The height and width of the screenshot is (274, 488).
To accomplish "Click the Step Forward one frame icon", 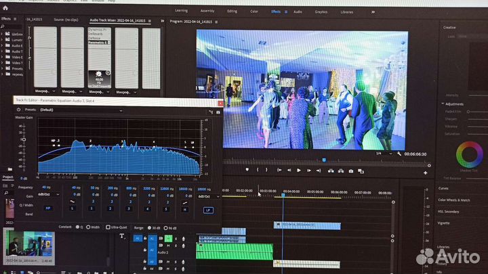I will tap(310, 170).
